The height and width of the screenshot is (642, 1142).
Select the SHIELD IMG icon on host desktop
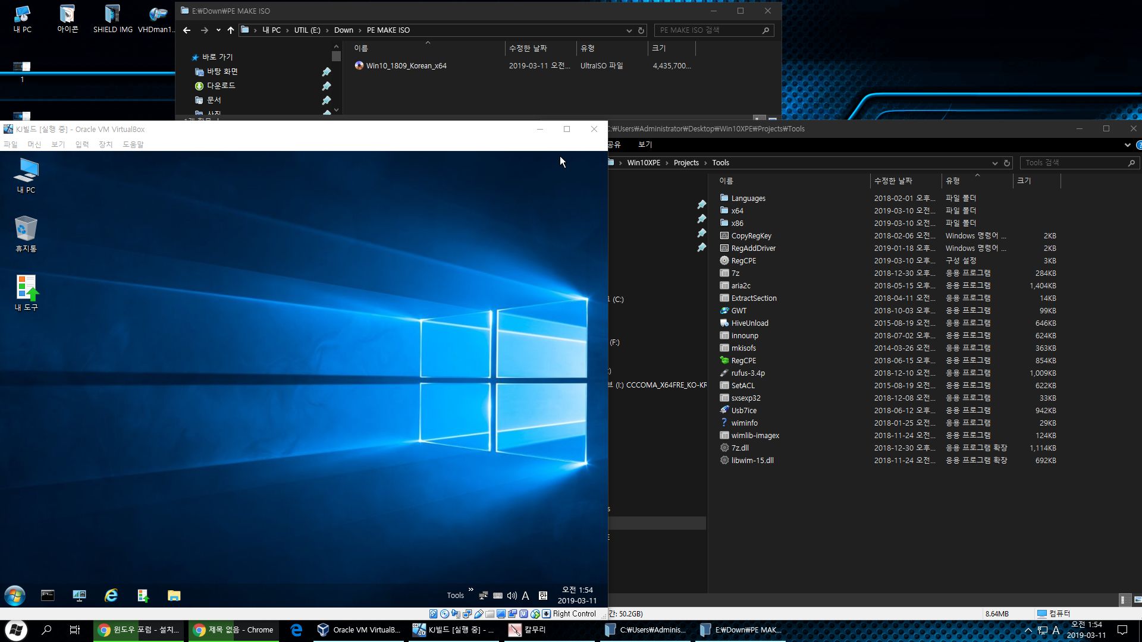pos(112,18)
